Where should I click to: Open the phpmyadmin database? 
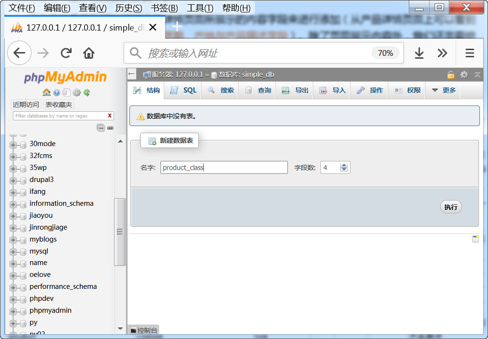(x=51, y=310)
